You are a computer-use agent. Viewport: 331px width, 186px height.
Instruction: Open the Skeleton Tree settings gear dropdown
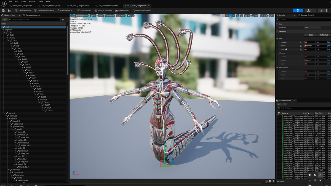point(64,20)
